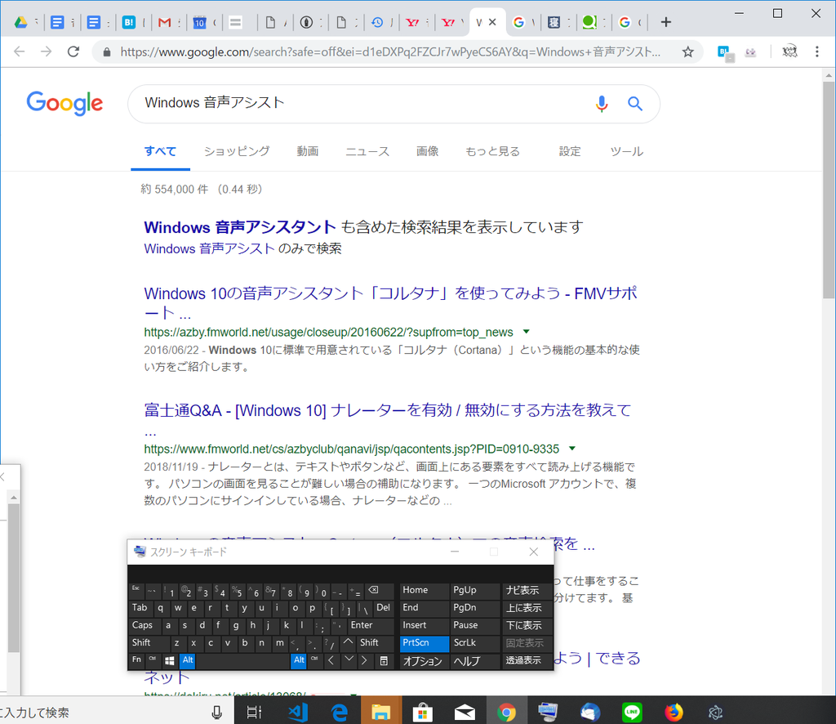Open LINE from the taskbar
This screenshot has width=836, height=724.
coord(631,711)
